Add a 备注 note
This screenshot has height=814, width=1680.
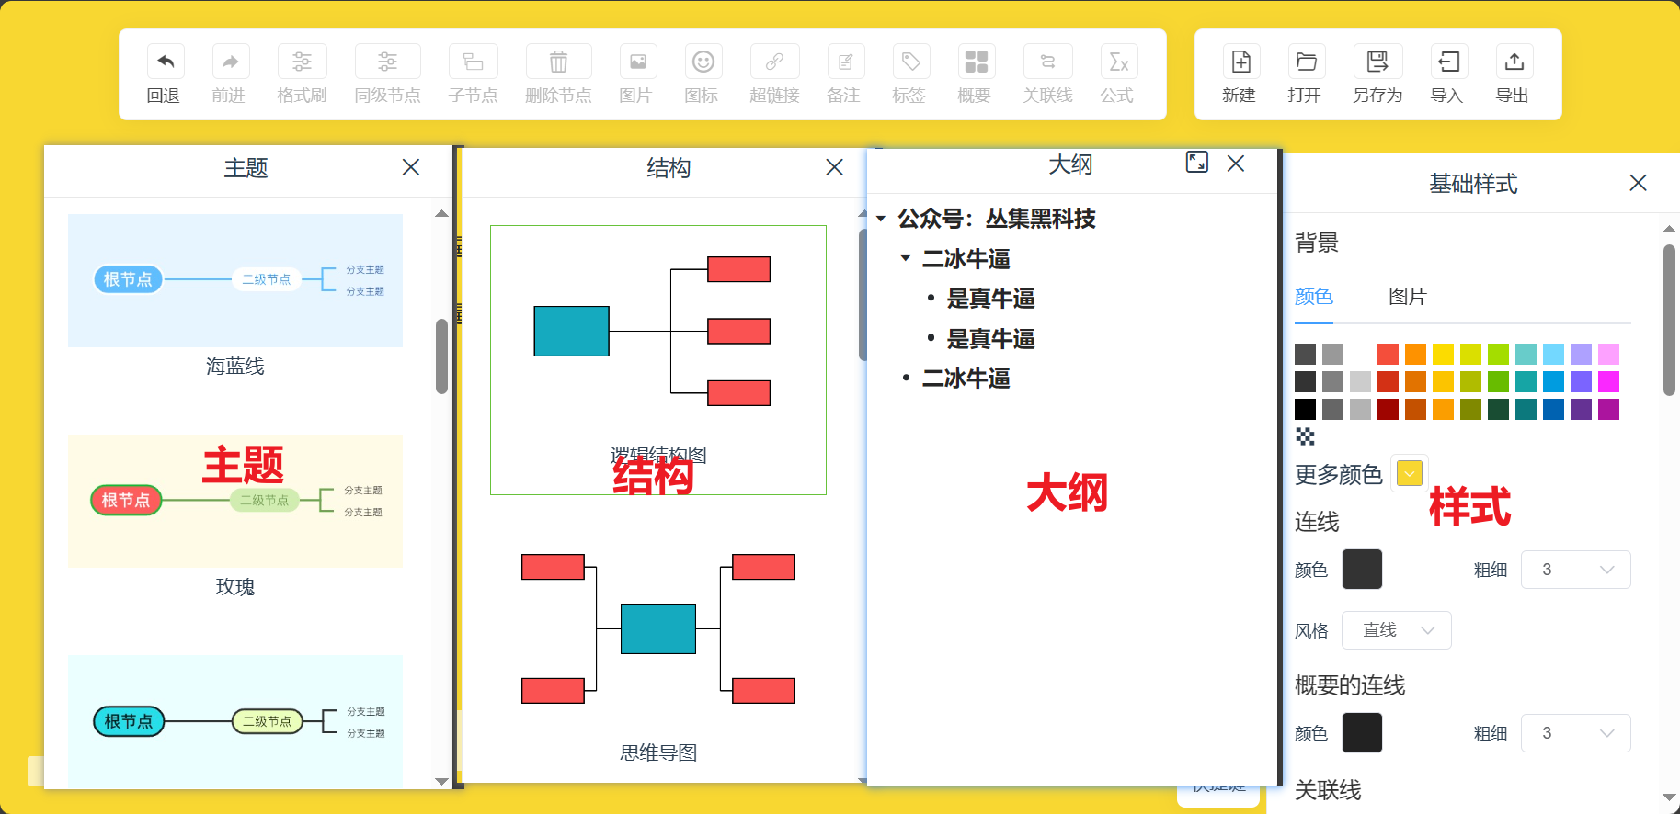pyautogui.click(x=846, y=62)
